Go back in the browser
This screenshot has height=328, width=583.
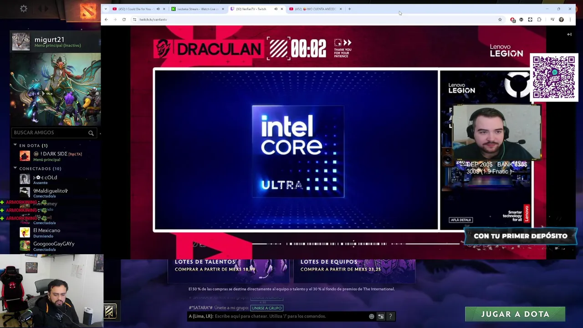(x=106, y=20)
